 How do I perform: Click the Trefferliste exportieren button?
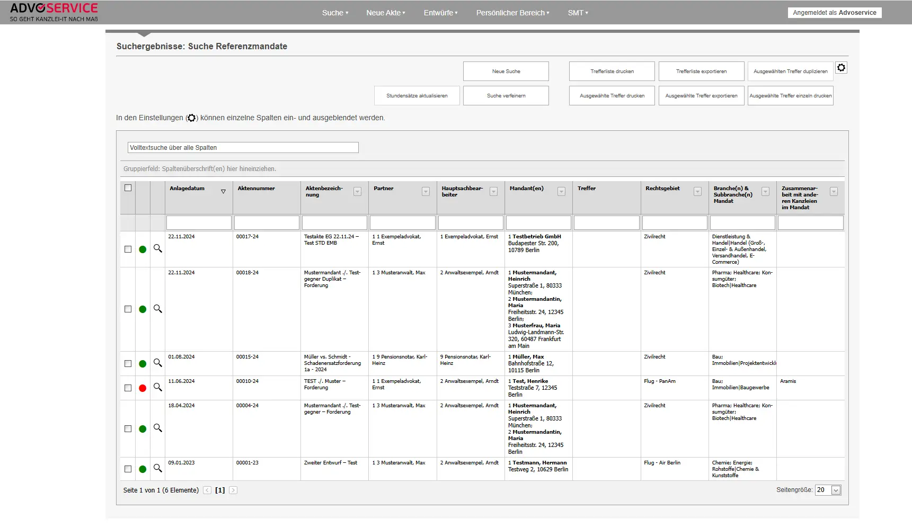[x=701, y=71]
